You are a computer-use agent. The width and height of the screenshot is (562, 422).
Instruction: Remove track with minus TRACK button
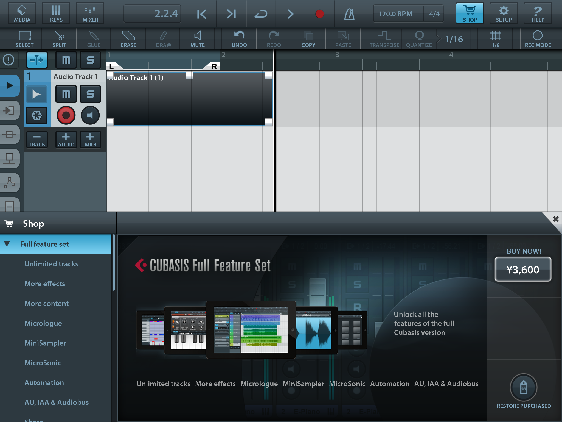[37, 140]
